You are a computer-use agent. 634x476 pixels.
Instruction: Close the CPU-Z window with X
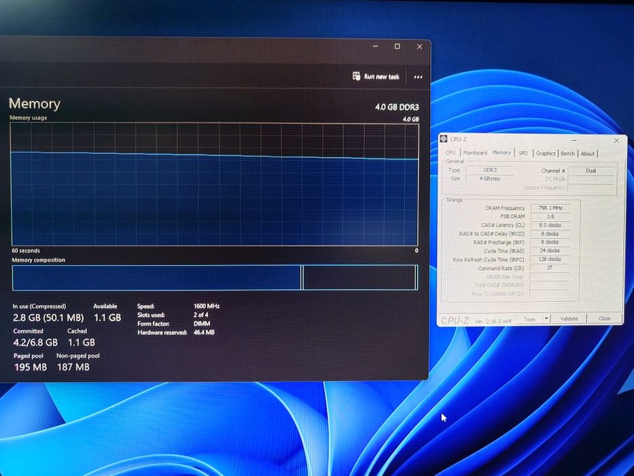coord(616,141)
